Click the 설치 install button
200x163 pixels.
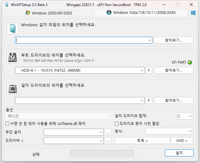coord(179,153)
